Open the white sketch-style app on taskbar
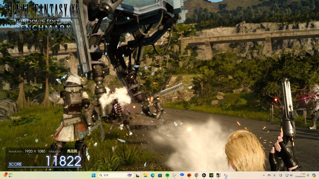319x179 pixels. pyautogui.click(x=175, y=175)
